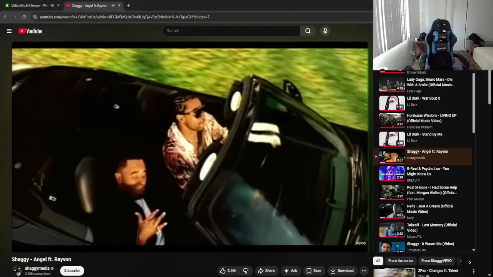
Task: Mute audio on Shaggy tab speaker icon
Action: 113,5
